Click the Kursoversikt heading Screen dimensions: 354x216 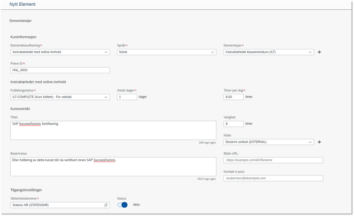point(20,109)
